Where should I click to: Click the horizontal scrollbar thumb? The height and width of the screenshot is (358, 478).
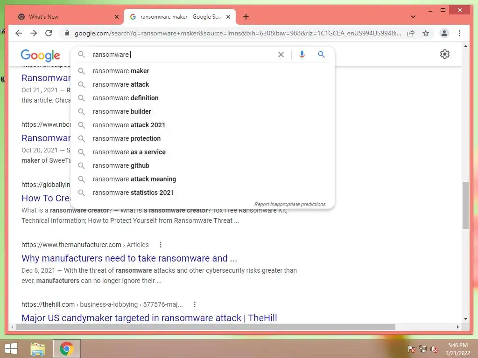(206, 327)
